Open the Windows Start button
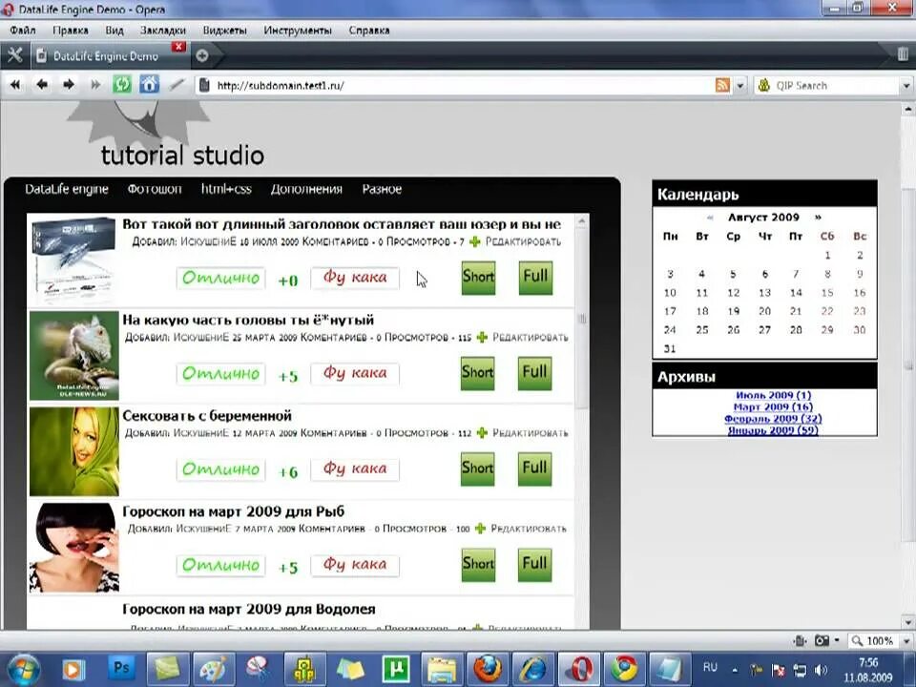The image size is (916, 687). click(22, 669)
